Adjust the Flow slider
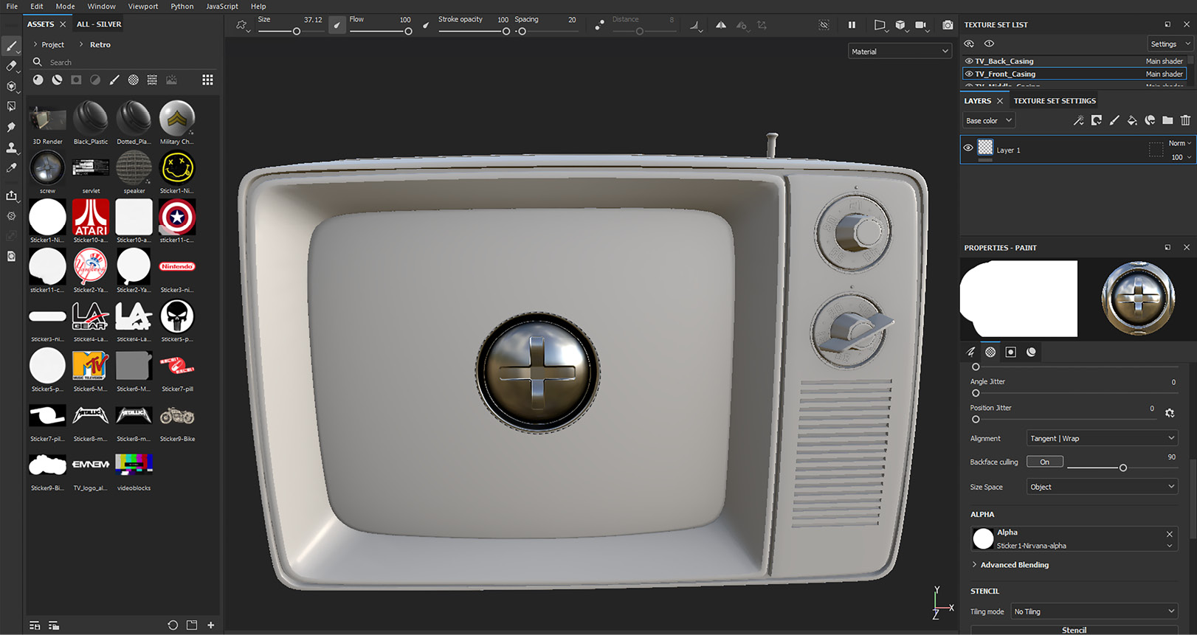The width and height of the screenshot is (1197, 635). click(379, 32)
